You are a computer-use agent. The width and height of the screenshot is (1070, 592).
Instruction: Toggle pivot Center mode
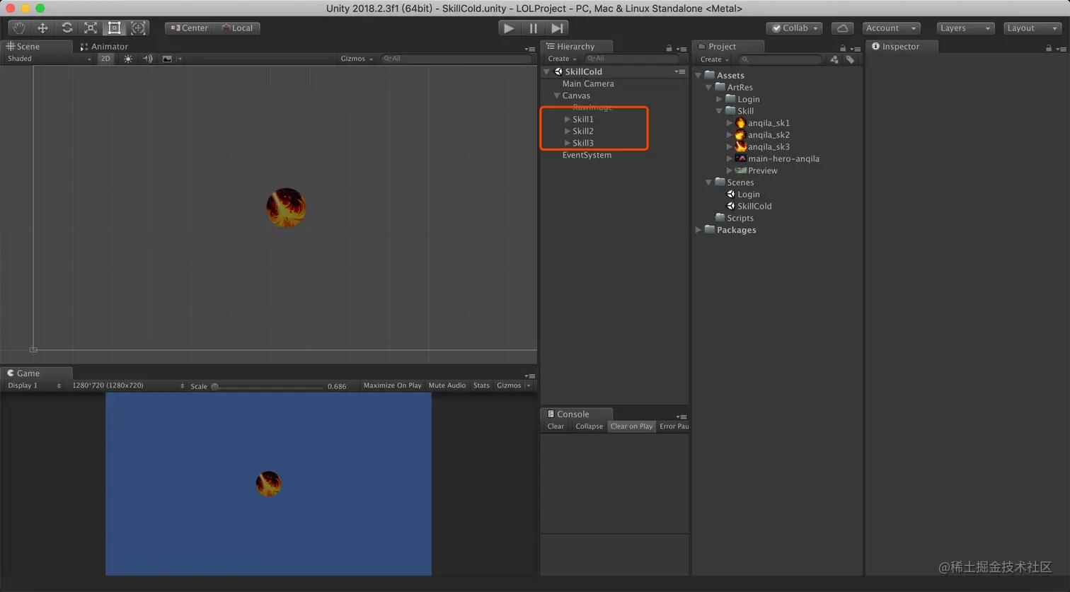189,28
